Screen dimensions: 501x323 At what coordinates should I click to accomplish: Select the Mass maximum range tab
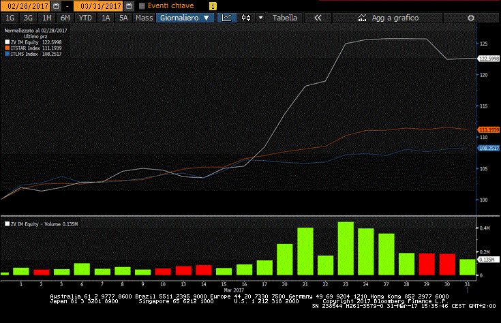pyautogui.click(x=144, y=18)
